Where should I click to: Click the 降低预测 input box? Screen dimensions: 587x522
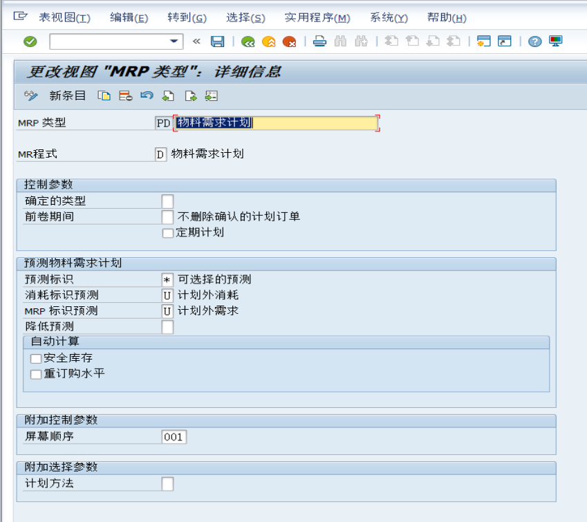167,327
